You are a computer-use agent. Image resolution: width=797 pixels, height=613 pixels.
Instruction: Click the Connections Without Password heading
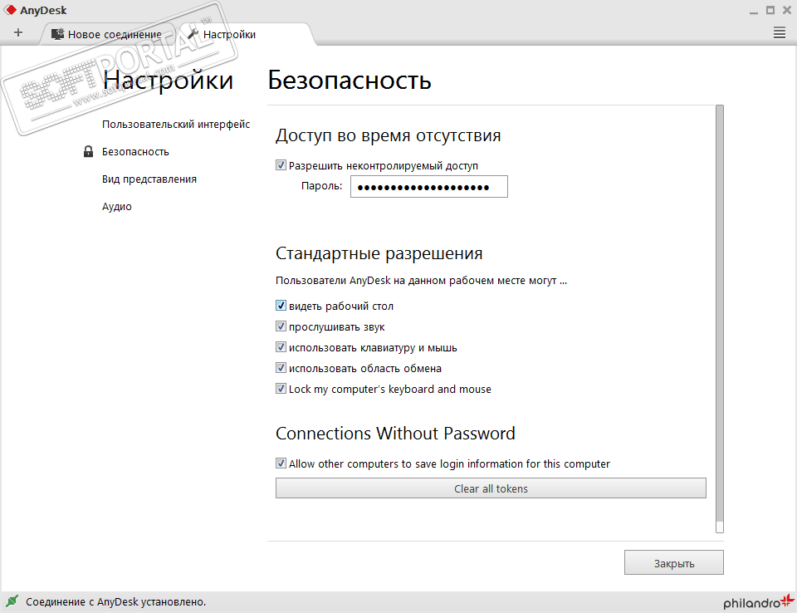pyautogui.click(x=395, y=434)
